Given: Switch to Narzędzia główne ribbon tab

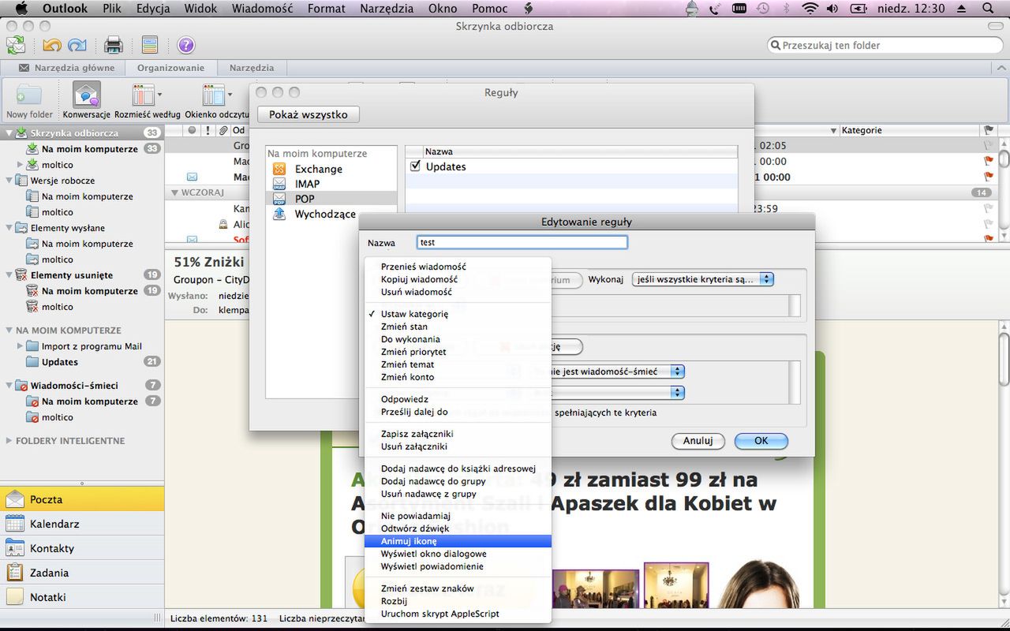Looking at the screenshot, I should (66, 68).
